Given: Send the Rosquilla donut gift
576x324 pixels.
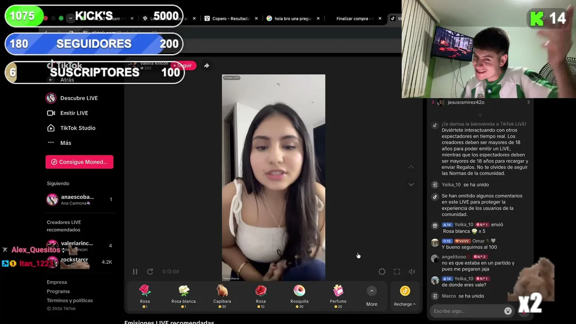Looking at the screenshot, I should click(299, 297).
